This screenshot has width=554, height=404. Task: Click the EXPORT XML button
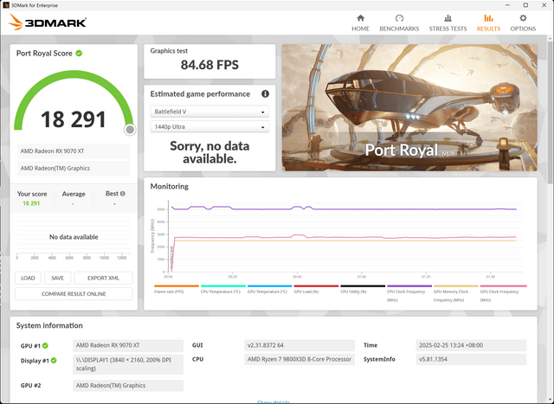tap(104, 278)
